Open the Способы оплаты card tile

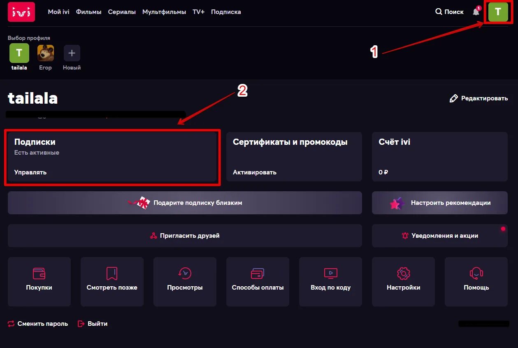258,282
